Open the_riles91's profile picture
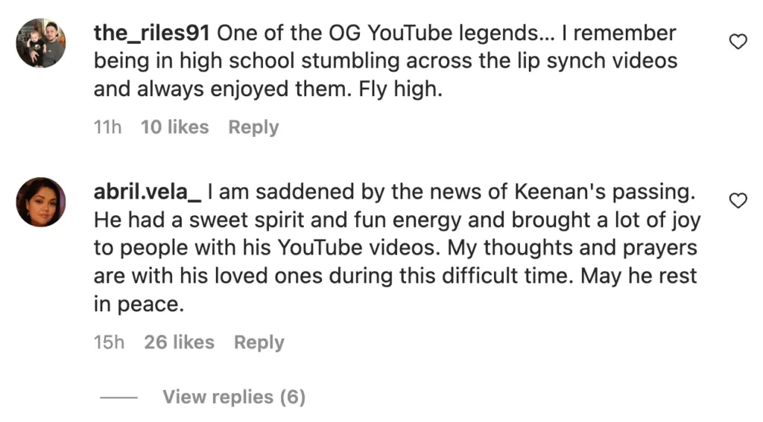Viewport: 763px width, 422px height. (x=41, y=43)
